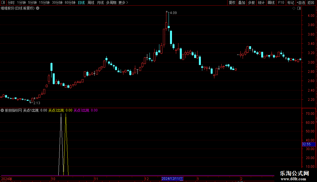Click the 2.13 low price marker
This screenshot has width=317, height=182.
[37, 103]
